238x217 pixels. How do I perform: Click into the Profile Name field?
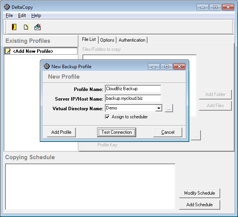pos(133,89)
